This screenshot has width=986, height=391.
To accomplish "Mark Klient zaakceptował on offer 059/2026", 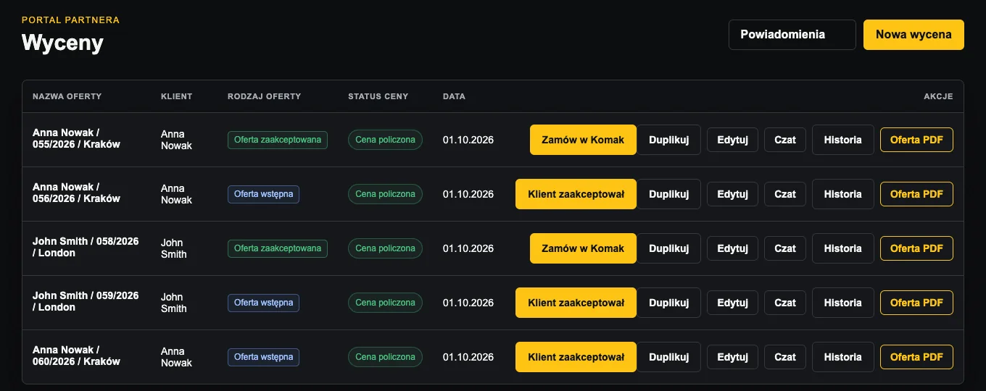I will (x=576, y=303).
